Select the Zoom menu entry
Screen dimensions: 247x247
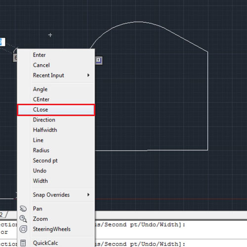[56, 219]
